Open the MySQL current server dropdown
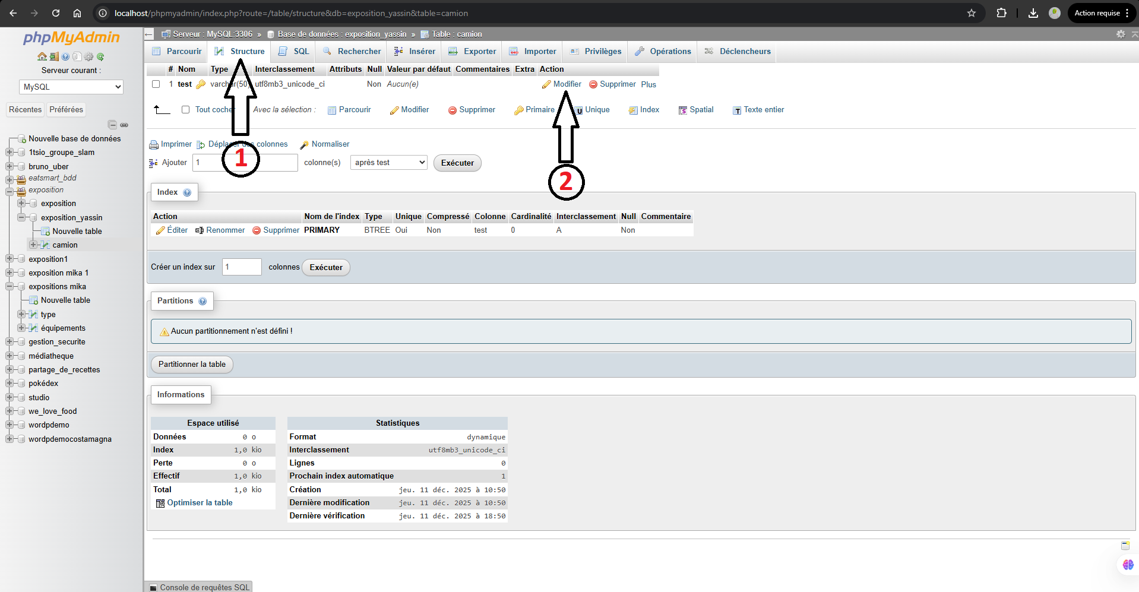The width and height of the screenshot is (1139, 592). pyautogui.click(x=71, y=87)
